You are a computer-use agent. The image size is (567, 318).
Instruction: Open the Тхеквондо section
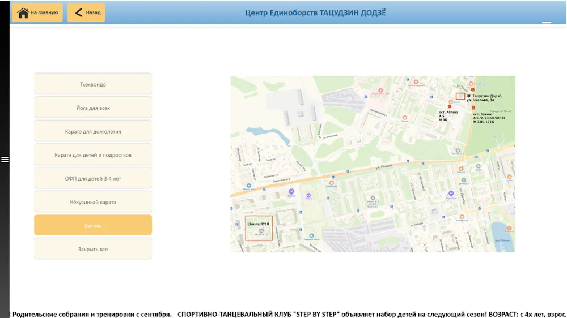coord(93,84)
